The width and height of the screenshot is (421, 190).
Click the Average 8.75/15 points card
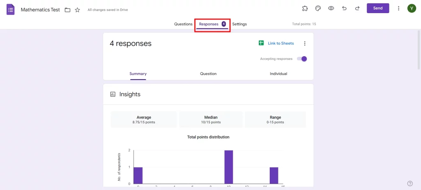[x=143, y=119]
